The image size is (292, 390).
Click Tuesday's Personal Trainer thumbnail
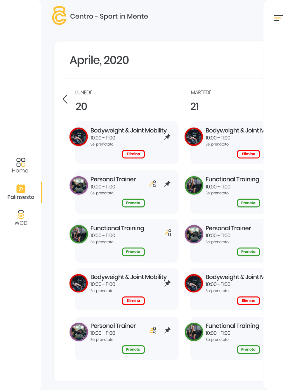point(194,234)
